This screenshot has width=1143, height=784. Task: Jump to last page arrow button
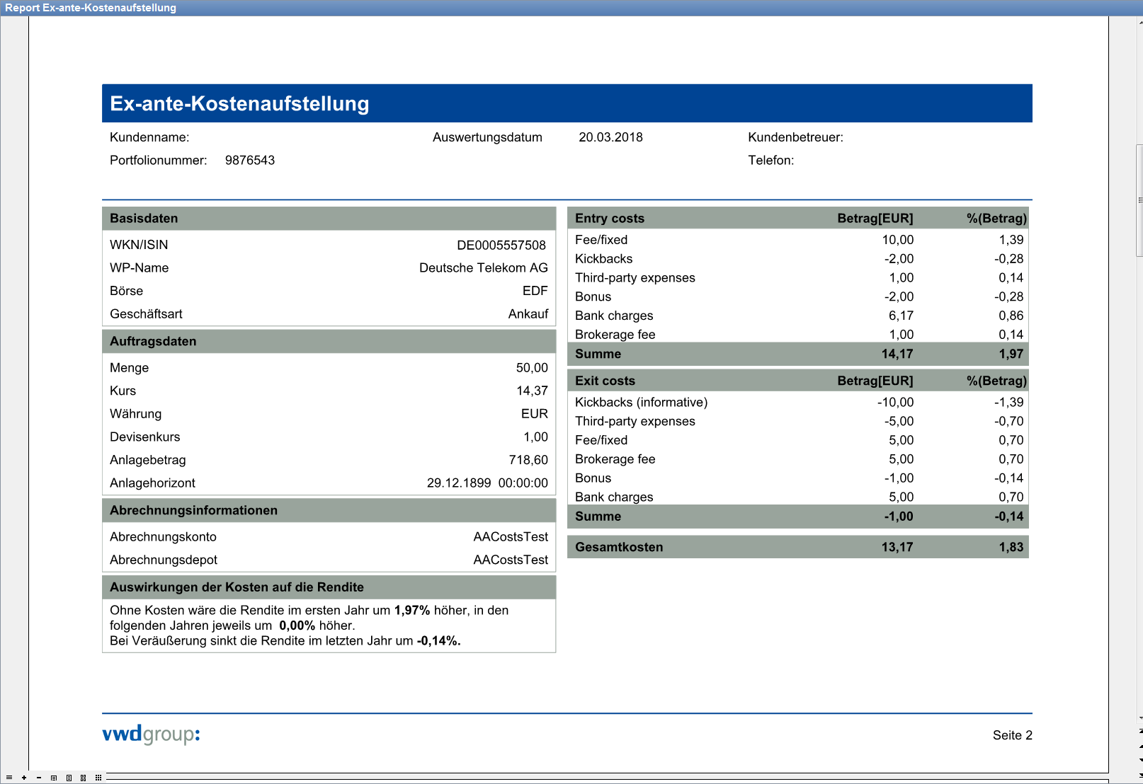coord(1140,775)
